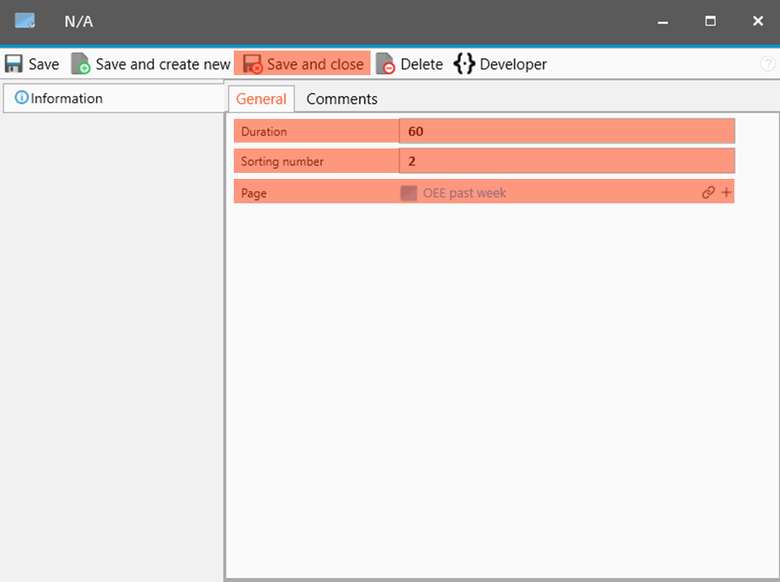The width and height of the screenshot is (780, 582).
Task: Open the Developer curly braces tool
Action: pyautogui.click(x=501, y=64)
